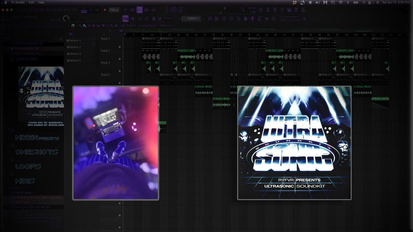Click the plugin plug icon
Screen dimensions: 413x232
[252, 19]
